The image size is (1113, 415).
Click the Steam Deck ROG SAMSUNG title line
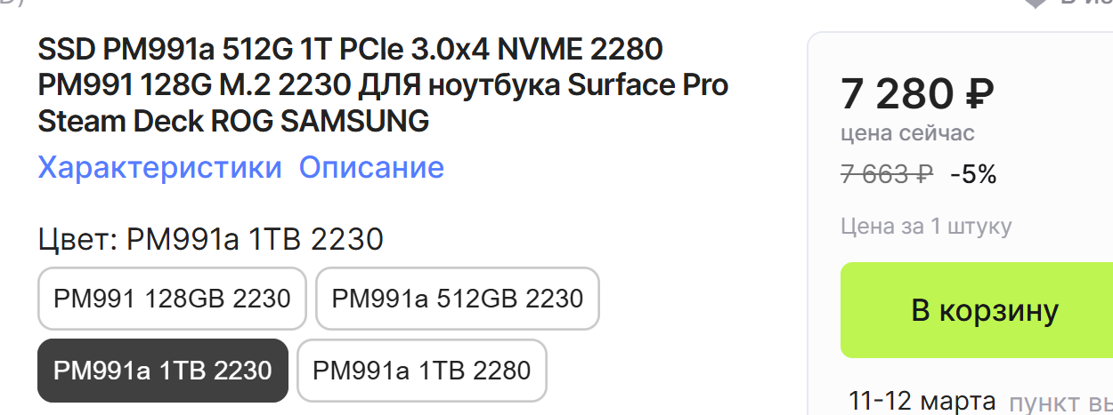[233, 121]
